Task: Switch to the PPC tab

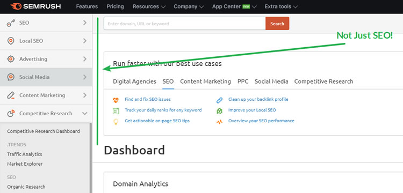Action: coord(243,81)
